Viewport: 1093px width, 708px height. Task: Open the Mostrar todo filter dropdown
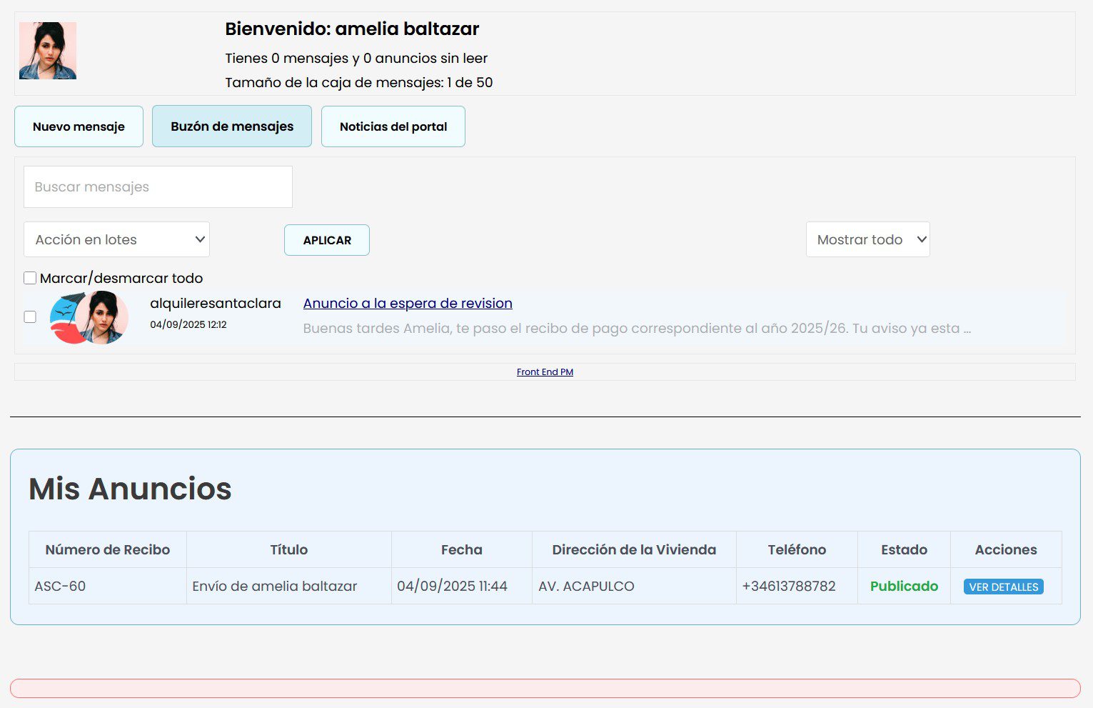867,240
